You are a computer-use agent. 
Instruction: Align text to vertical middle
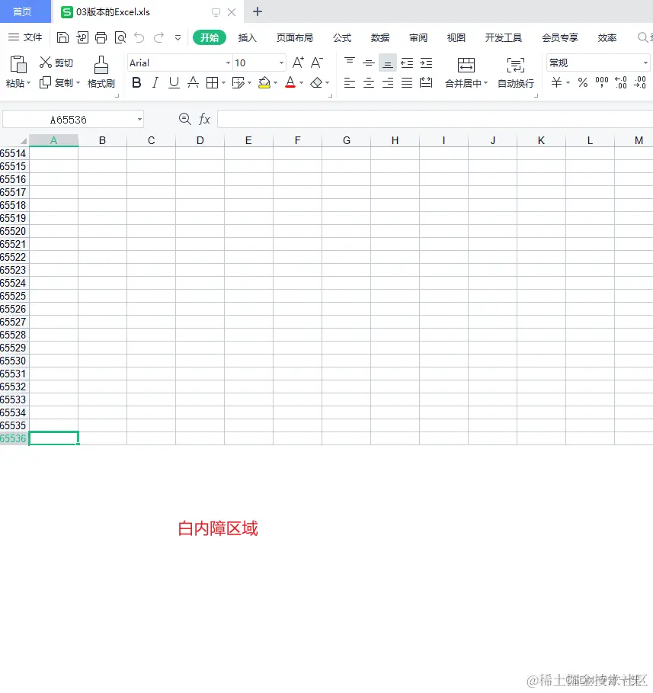point(369,63)
